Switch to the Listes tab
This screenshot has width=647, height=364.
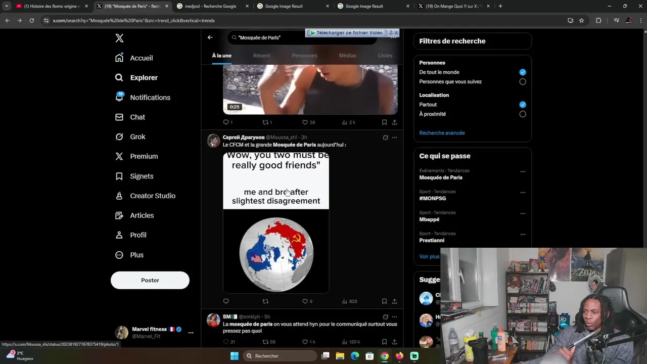click(x=385, y=56)
